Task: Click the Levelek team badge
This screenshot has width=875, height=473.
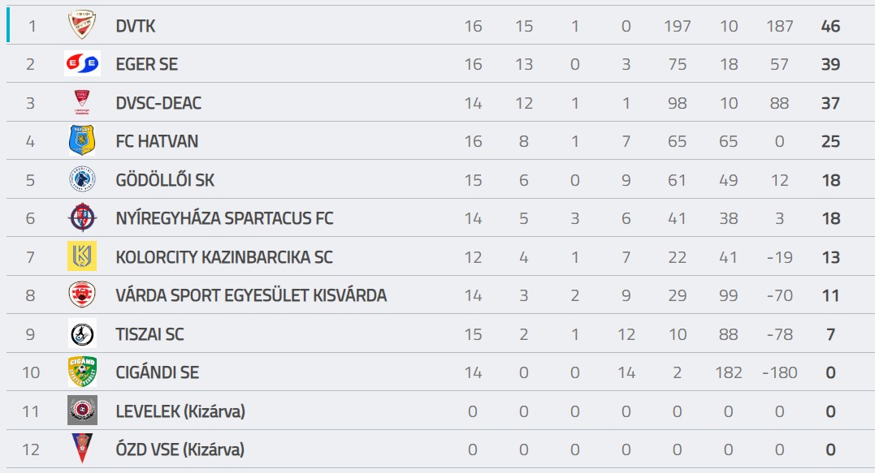Action: pyautogui.click(x=82, y=410)
